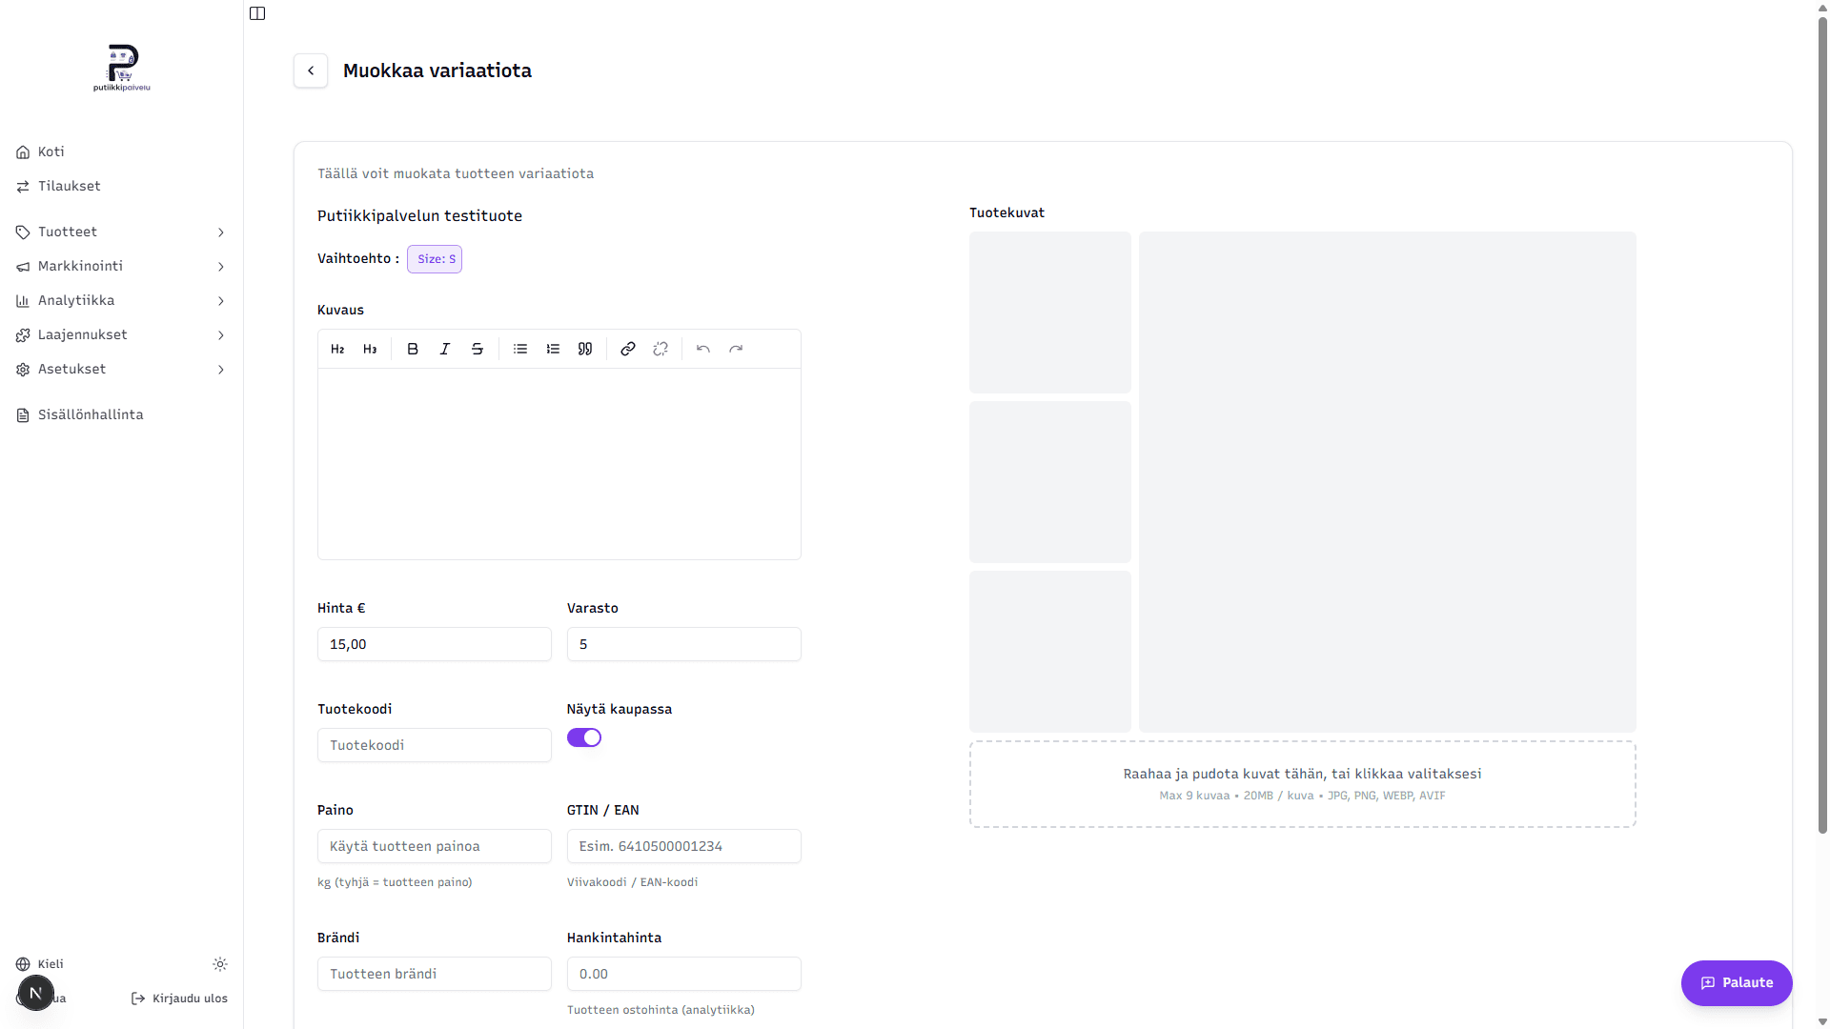Screen dimensions: 1830x1029
Task: Apply H3 heading format
Action: [x=370, y=349]
